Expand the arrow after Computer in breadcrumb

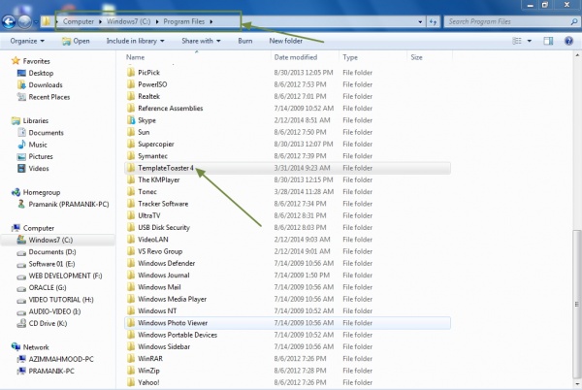100,22
